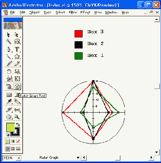Screen dimensions: 161x163
Task: Open the Effect menu
Action: coord(85,12)
